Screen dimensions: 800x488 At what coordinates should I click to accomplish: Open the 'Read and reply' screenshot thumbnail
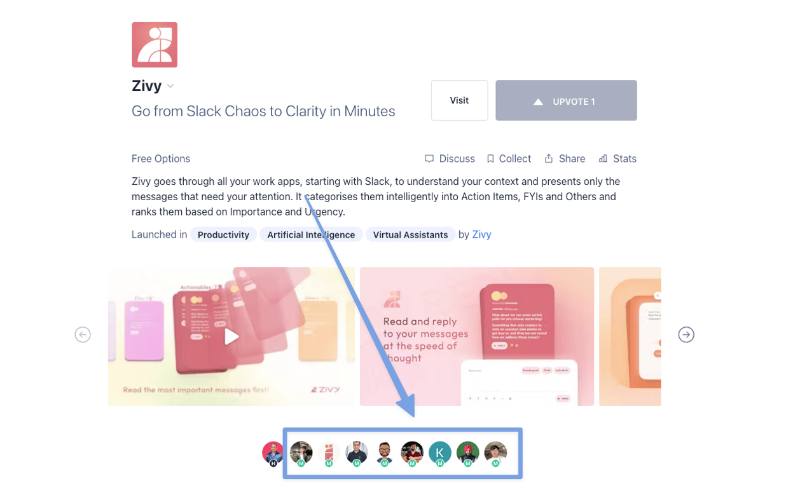tap(477, 336)
